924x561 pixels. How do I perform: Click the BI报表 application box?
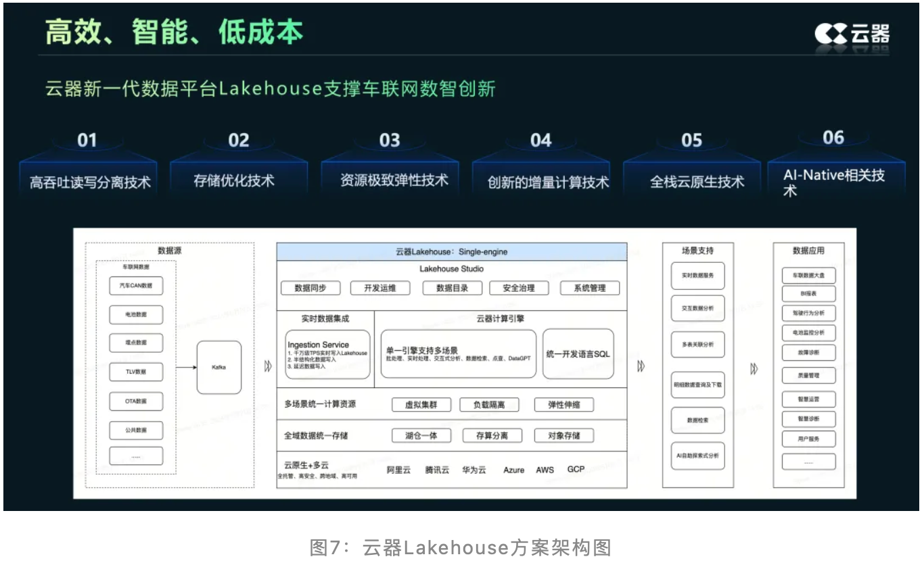click(x=808, y=294)
